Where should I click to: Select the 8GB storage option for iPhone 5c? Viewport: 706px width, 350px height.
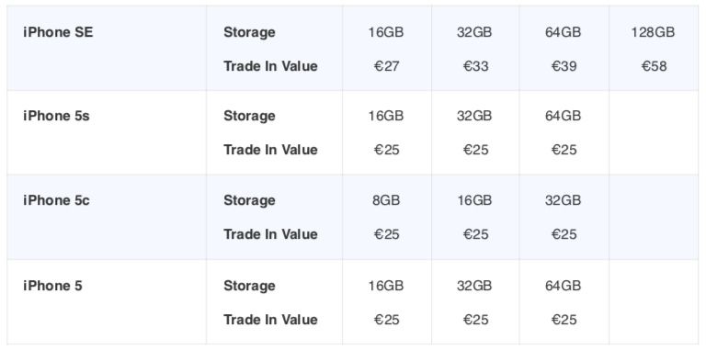(386, 200)
